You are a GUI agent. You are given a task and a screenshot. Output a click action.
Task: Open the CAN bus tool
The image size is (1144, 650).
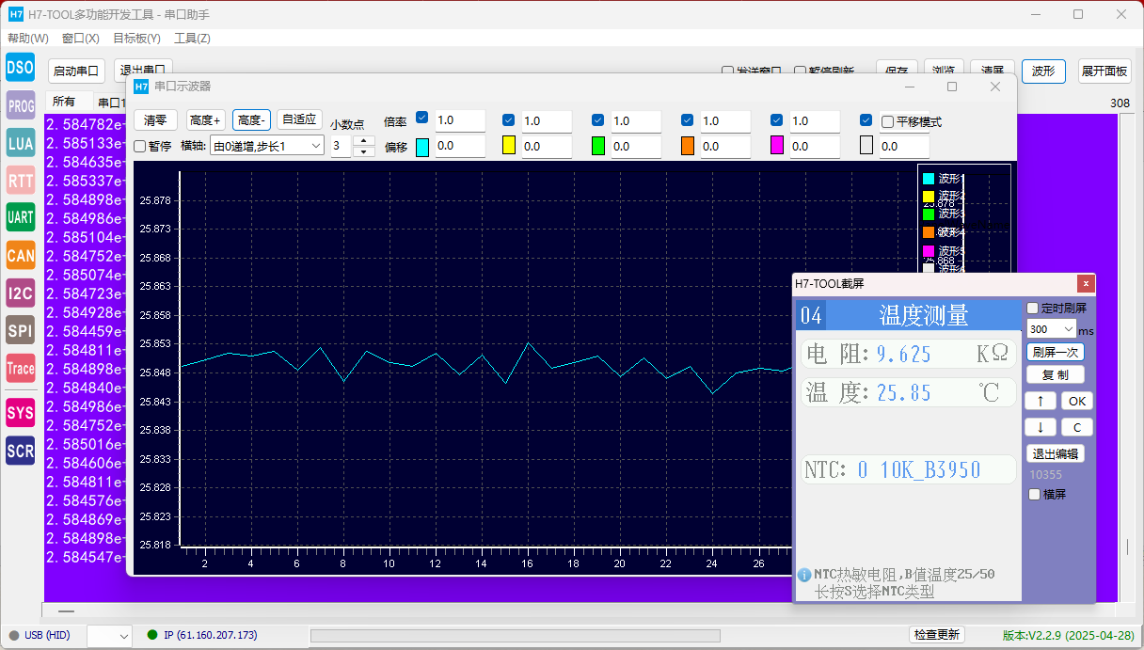coord(21,255)
